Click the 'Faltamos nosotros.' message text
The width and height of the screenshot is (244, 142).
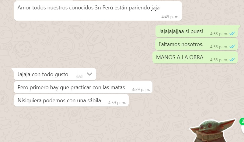pos(181,44)
